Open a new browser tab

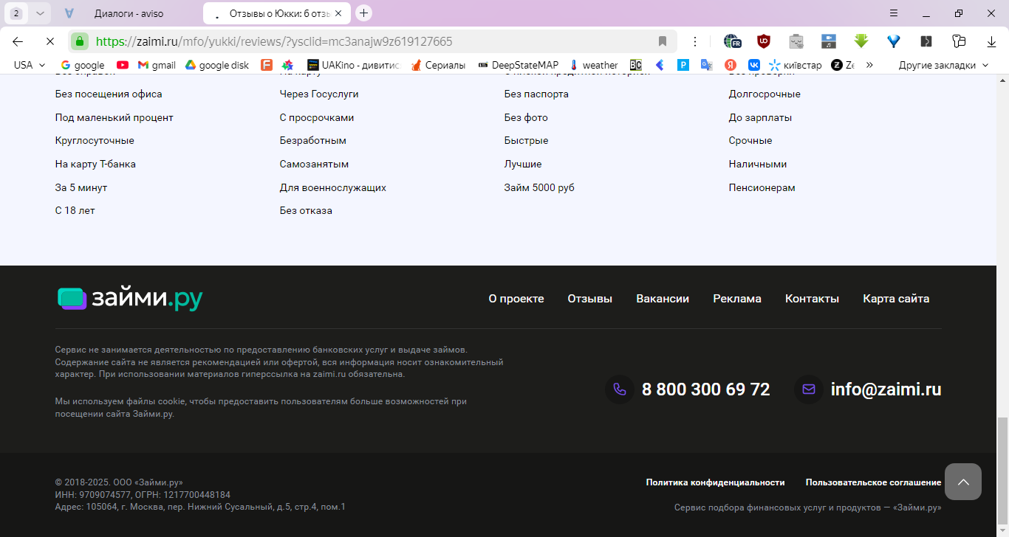[363, 13]
